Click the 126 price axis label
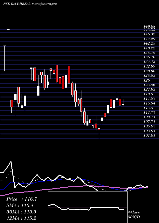 (147, 80)
